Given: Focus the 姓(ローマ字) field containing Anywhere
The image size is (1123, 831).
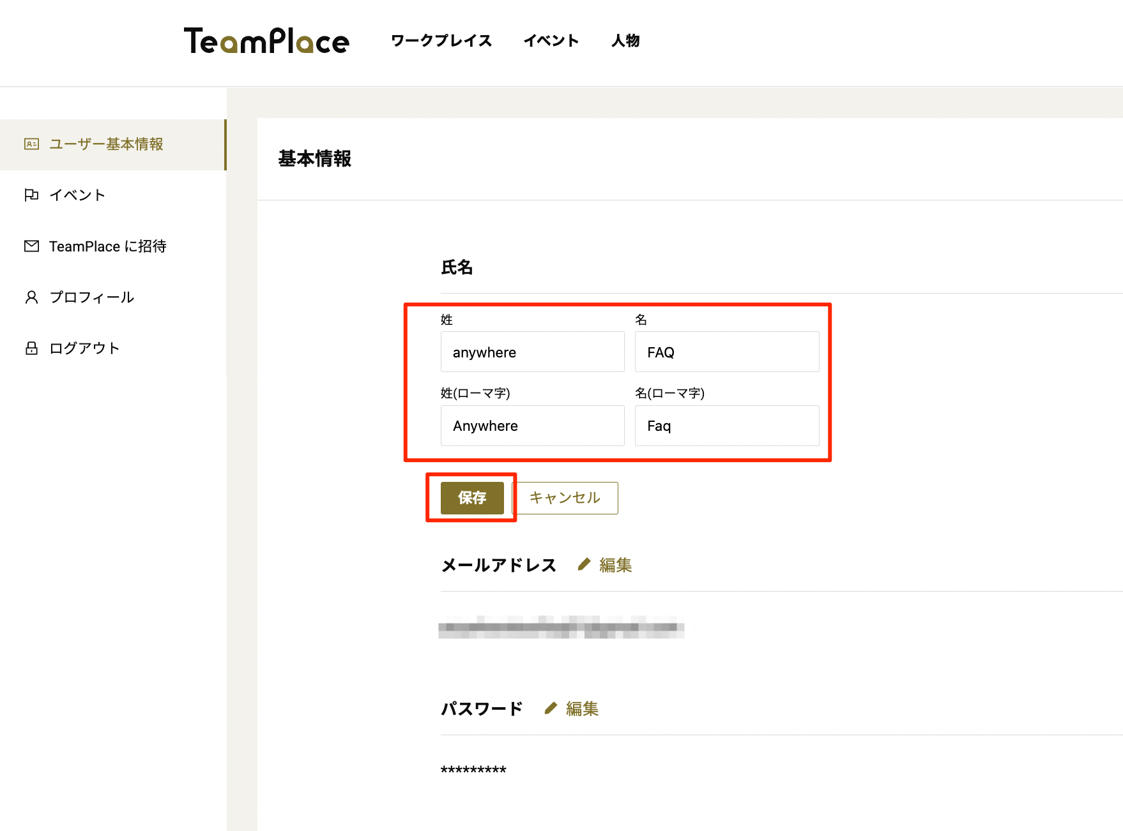Looking at the screenshot, I should (x=532, y=426).
